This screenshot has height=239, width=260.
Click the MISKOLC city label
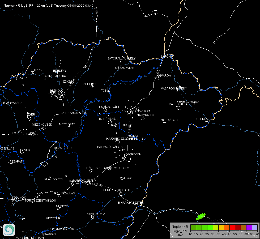click(x=57, y=91)
